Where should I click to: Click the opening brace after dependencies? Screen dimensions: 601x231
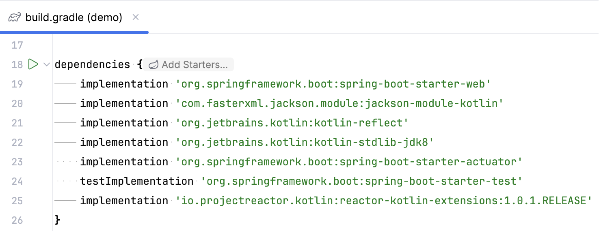coord(139,64)
